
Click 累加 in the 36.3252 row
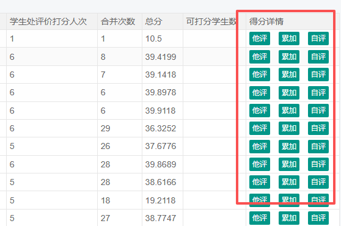pos(289,128)
